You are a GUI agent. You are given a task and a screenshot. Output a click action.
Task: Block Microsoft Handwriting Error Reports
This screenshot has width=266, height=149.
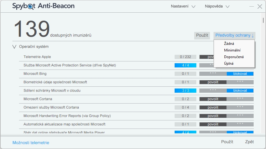240,116
